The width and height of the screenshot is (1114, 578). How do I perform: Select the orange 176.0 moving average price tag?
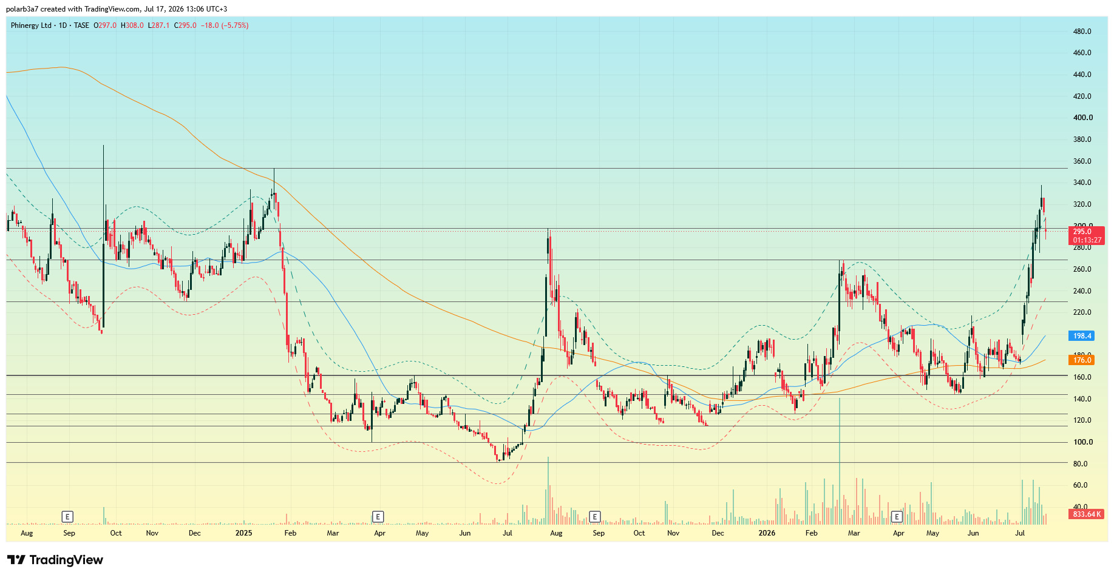pyautogui.click(x=1082, y=360)
